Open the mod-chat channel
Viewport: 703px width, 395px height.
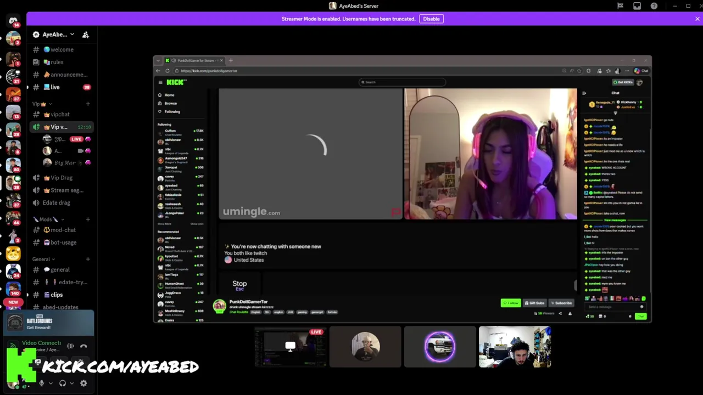(60, 230)
